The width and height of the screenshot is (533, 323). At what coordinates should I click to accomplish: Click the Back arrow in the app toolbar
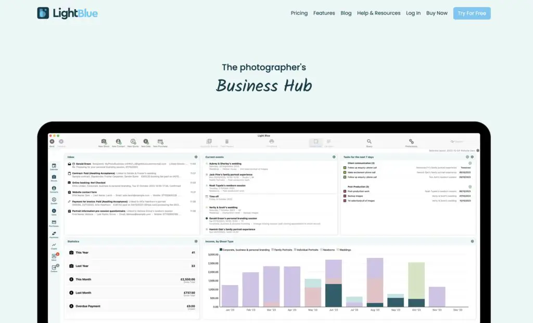tap(52, 141)
